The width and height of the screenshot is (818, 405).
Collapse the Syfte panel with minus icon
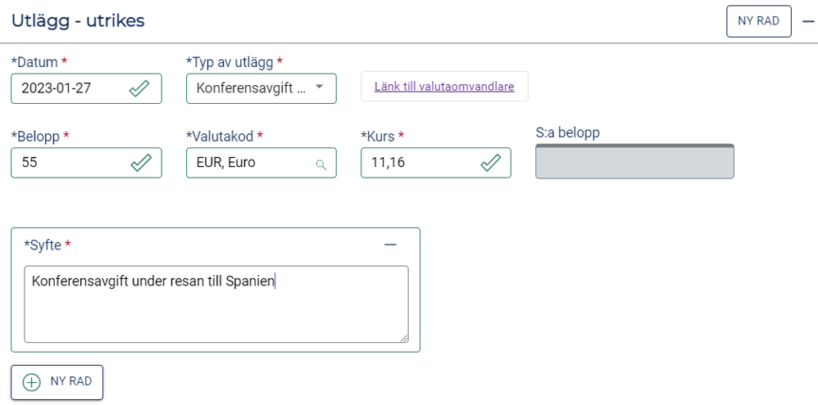point(390,245)
